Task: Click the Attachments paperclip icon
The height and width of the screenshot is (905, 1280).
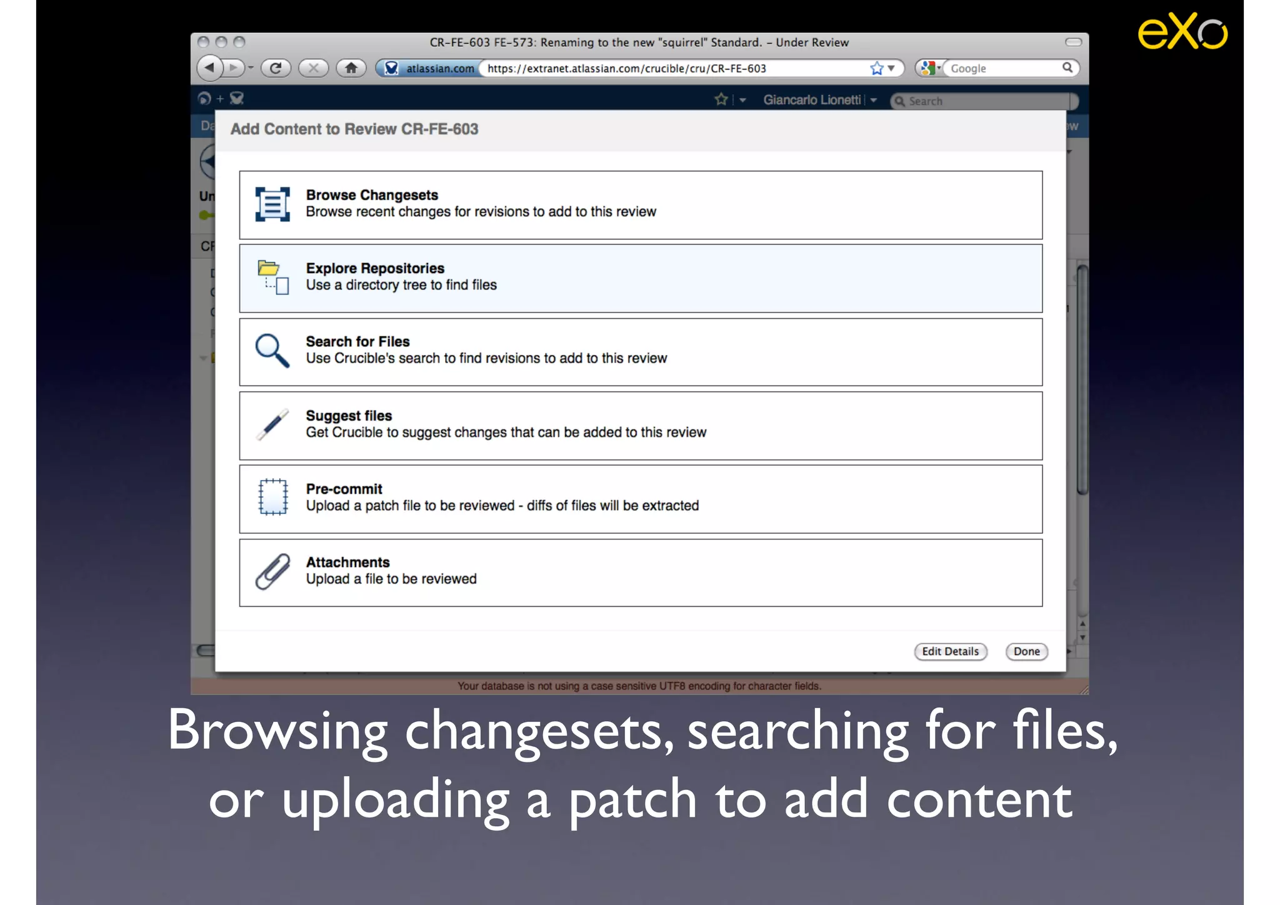Action: click(273, 571)
